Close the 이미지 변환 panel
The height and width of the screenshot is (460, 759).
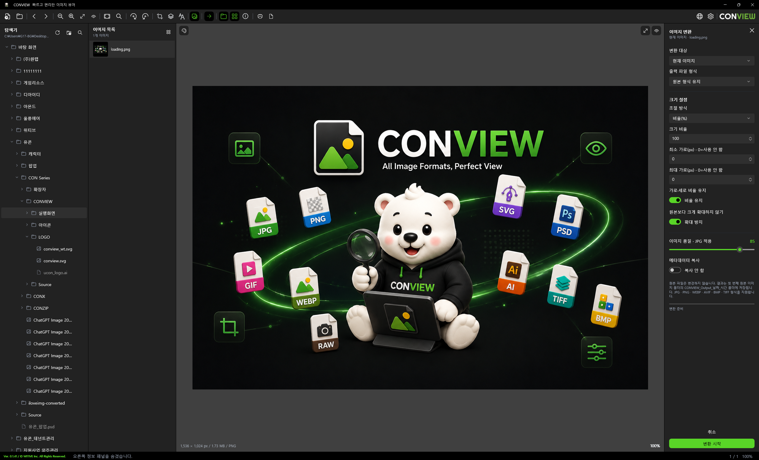coord(752,30)
